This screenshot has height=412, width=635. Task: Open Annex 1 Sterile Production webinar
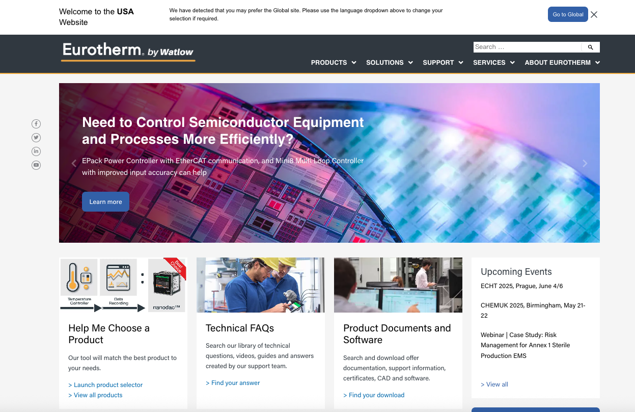pos(526,345)
